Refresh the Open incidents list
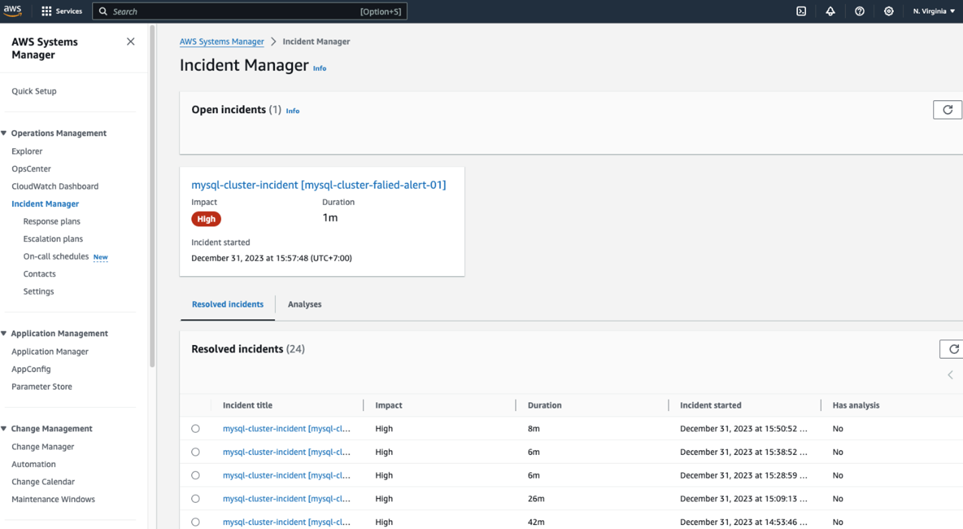The width and height of the screenshot is (963, 529). pyautogui.click(x=948, y=110)
